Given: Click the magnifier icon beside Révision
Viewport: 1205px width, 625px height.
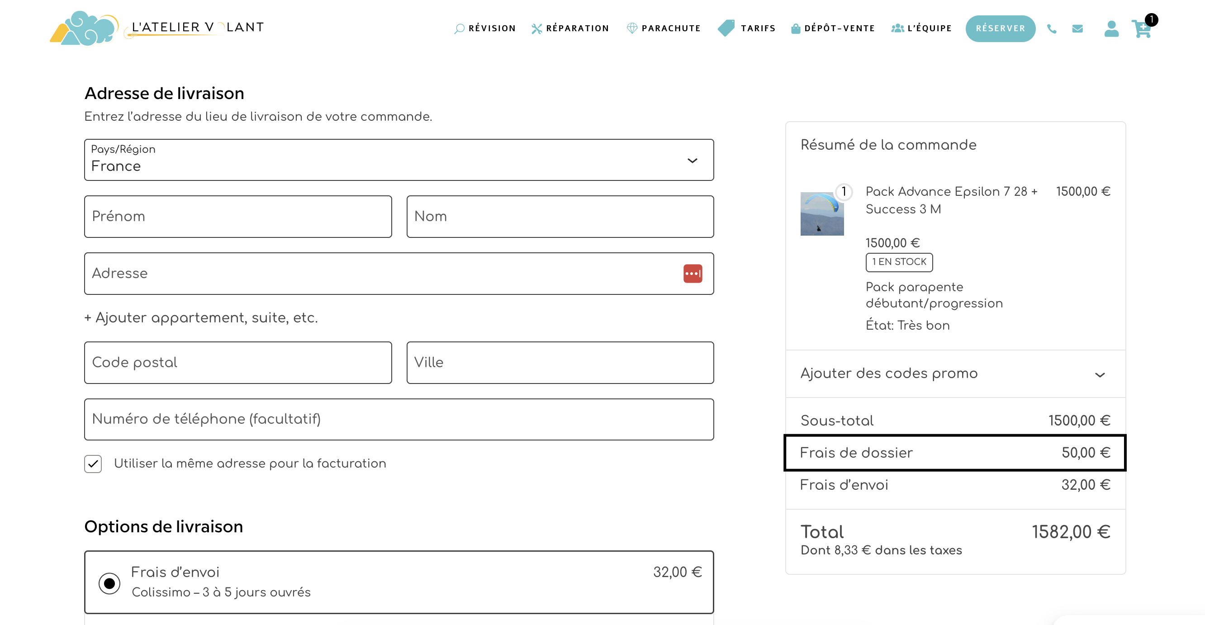Looking at the screenshot, I should coord(460,28).
